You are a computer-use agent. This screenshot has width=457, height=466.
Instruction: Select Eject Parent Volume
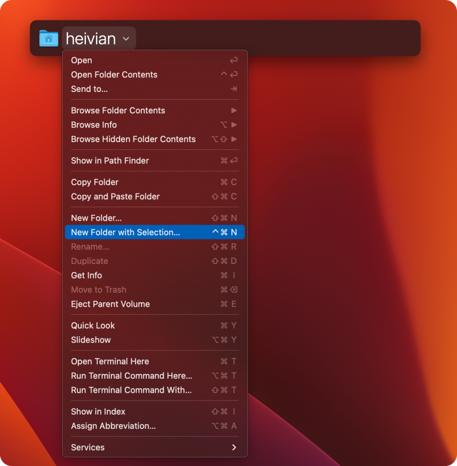coord(110,304)
